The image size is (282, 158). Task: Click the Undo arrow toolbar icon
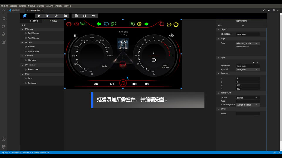click(93, 16)
